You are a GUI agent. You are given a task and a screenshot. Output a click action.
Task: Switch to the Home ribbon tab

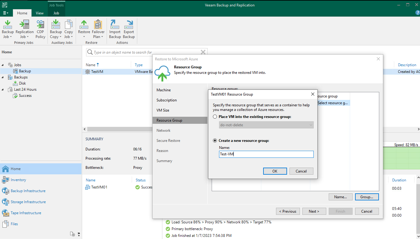(22, 13)
